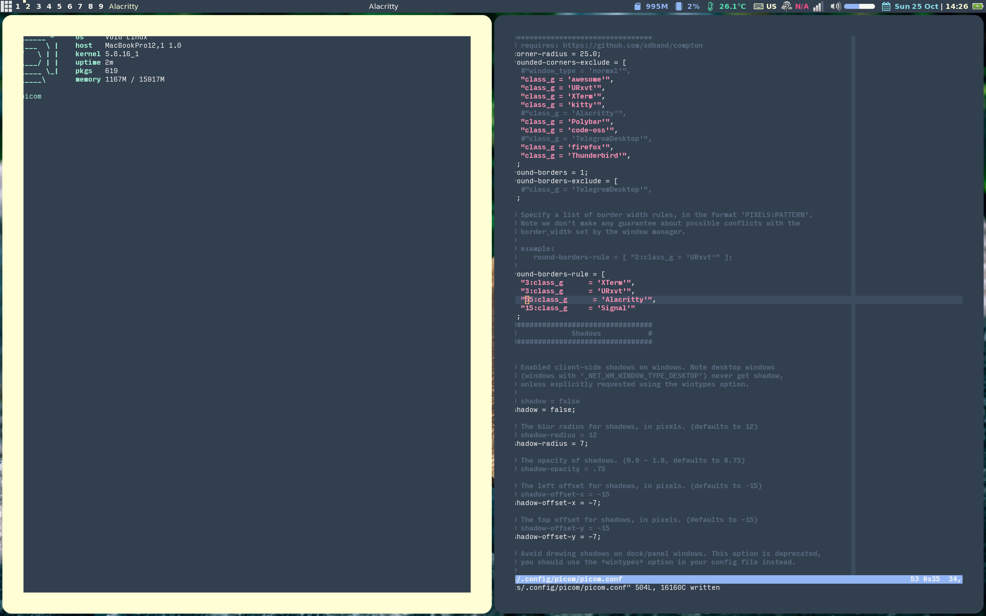Screen dimensions: 986x616
Task: Open the launcher grid icon in the top bar
Action: tap(7, 6)
